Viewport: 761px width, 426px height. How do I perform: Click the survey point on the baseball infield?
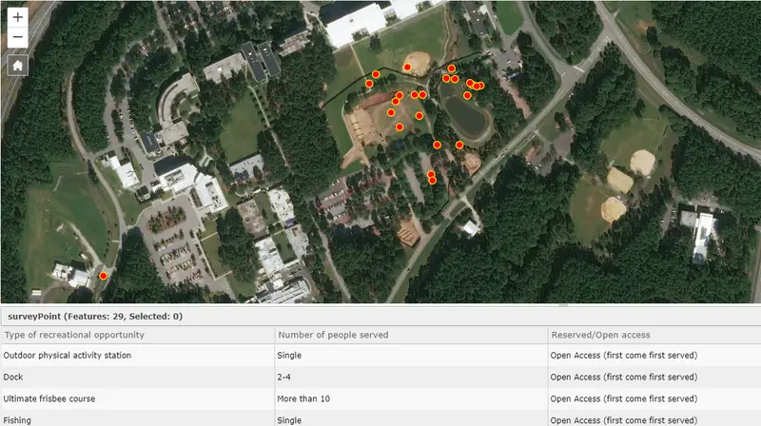click(406, 68)
